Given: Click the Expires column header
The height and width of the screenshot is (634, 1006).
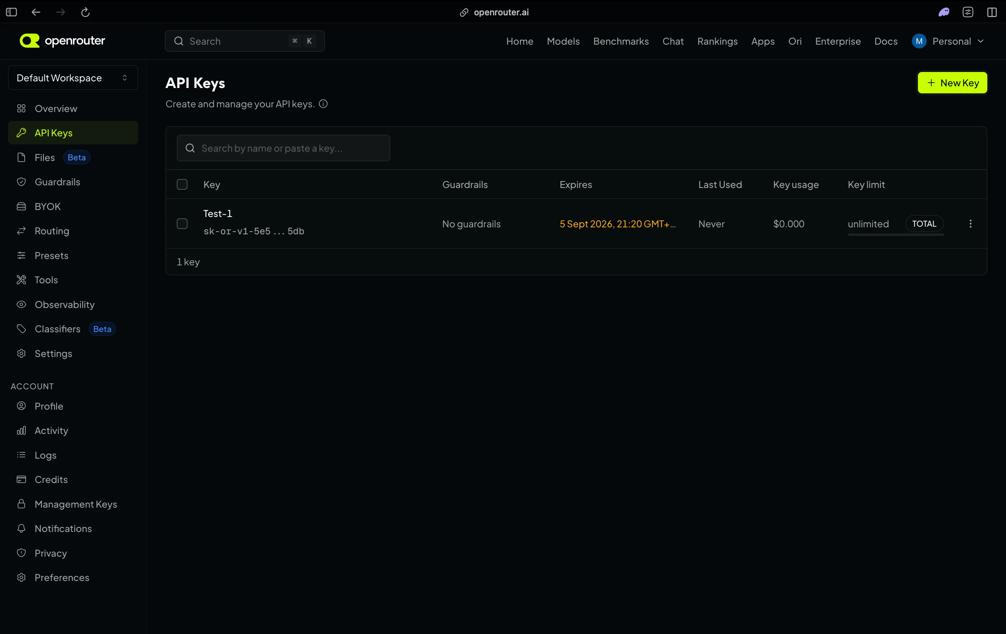Looking at the screenshot, I should pyautogui.click(x=575, y=184).
